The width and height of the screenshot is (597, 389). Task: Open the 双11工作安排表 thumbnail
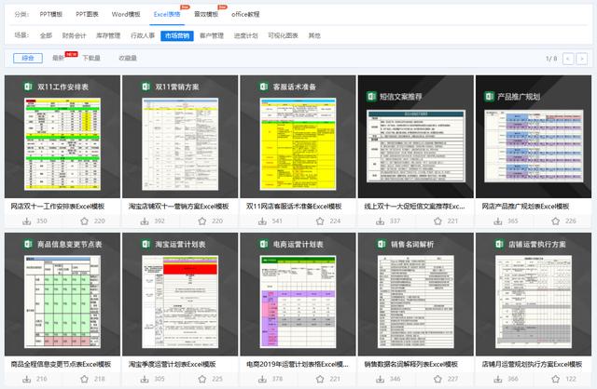(x=62, y=137)
